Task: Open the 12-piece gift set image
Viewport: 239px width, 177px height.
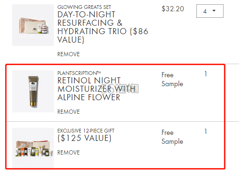Action: click(x=33, y=147)
